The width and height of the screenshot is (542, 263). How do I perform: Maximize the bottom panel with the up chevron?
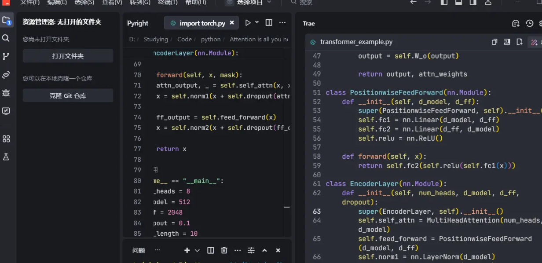click(264, 250)
